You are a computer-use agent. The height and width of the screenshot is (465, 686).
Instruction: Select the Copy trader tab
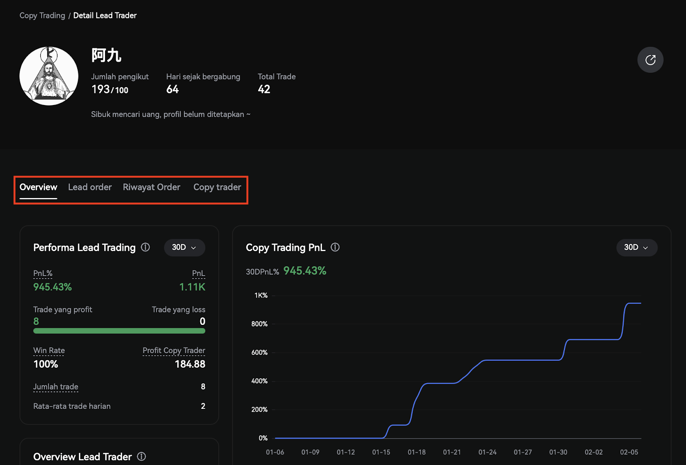[x=217, y=187]
